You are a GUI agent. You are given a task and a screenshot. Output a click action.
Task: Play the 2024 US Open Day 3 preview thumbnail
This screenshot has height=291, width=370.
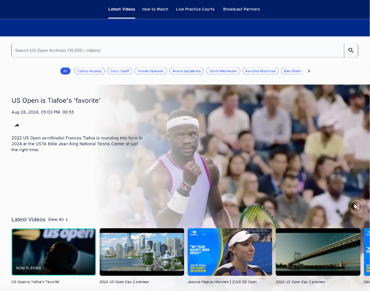point(318,252)
